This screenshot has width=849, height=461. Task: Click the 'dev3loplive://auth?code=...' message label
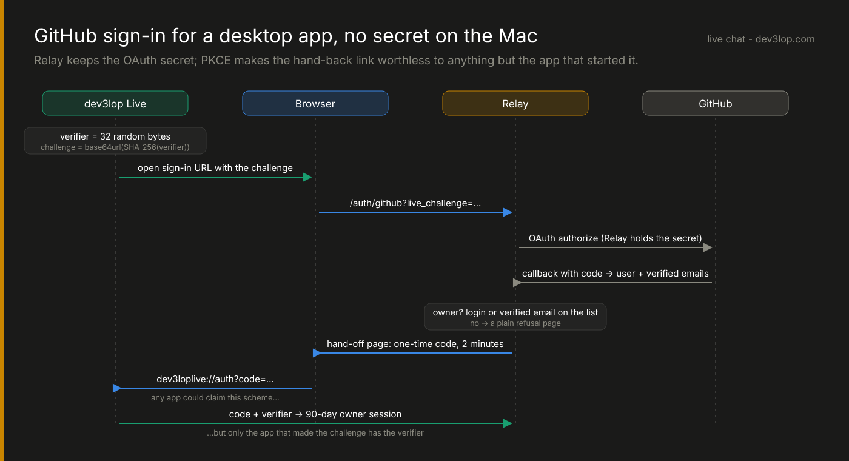click(x=215, y=379)
